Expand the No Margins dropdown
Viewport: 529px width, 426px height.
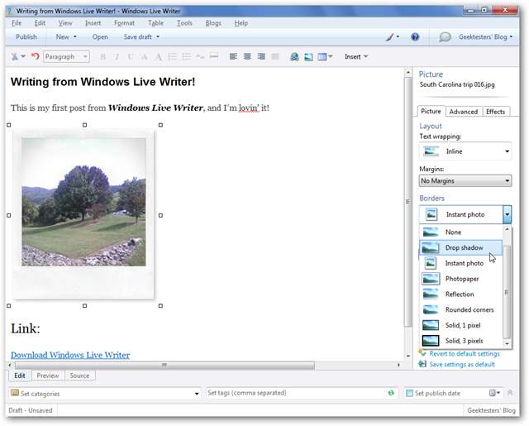(465, 180)
